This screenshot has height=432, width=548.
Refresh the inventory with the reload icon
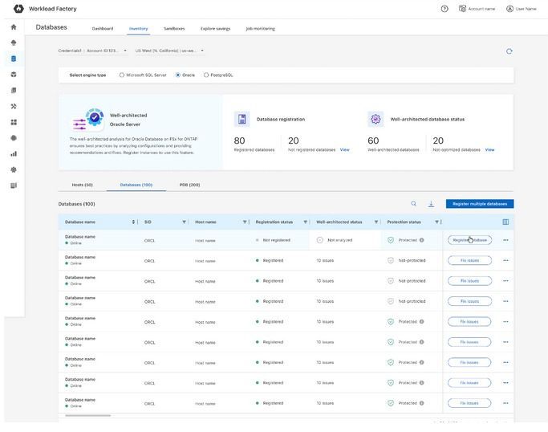(x=509, y=51)
